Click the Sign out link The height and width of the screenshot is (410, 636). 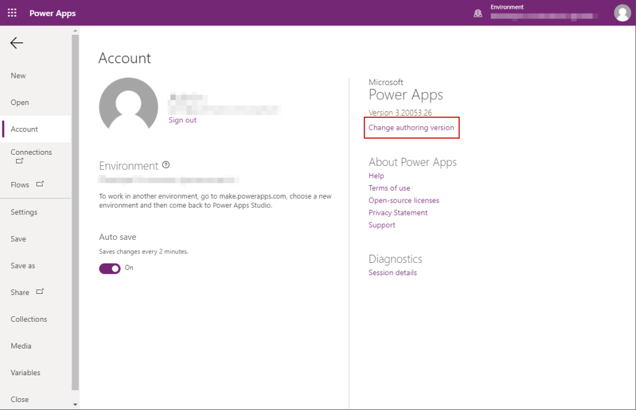point(183,120)
